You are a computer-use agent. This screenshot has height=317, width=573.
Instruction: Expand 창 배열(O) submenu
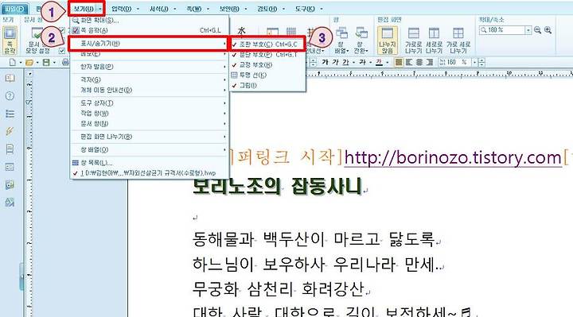(x=149, y=149)
